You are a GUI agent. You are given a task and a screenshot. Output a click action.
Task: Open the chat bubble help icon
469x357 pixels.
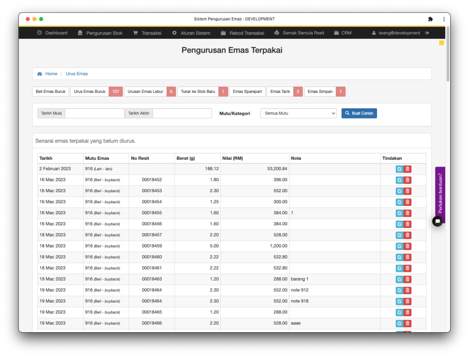pos(437,221)
